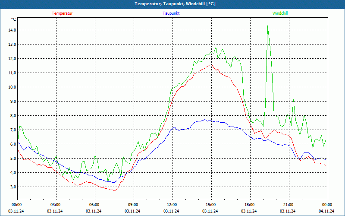This screenshot has width=345, height=216.
Task: Click the 7,0 y-axis value label
Action: click(12, 130)
